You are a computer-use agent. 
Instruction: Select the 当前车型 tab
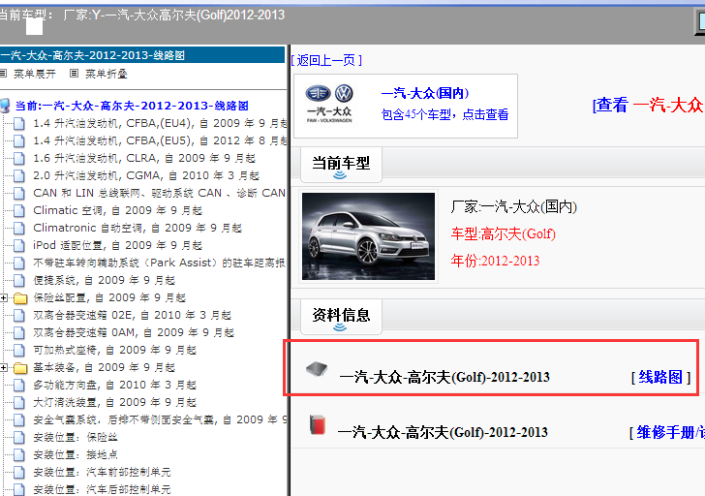point(341,165)
